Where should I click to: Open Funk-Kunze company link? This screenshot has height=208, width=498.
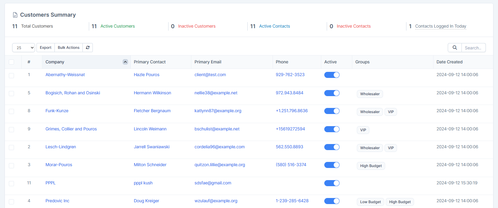57,111
